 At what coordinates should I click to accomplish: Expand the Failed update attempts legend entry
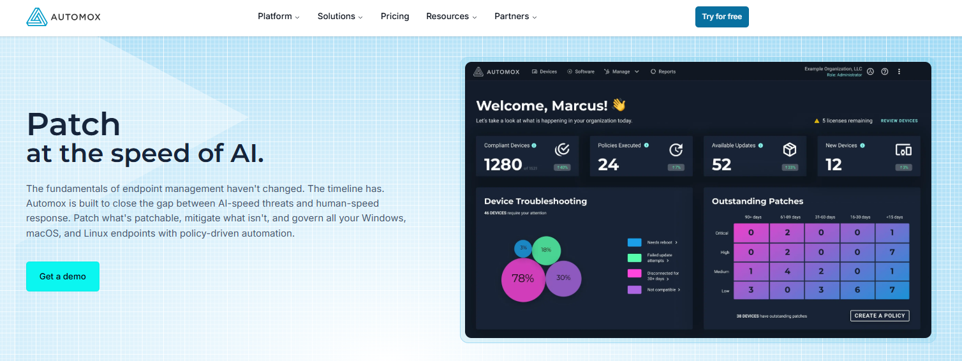661,258
